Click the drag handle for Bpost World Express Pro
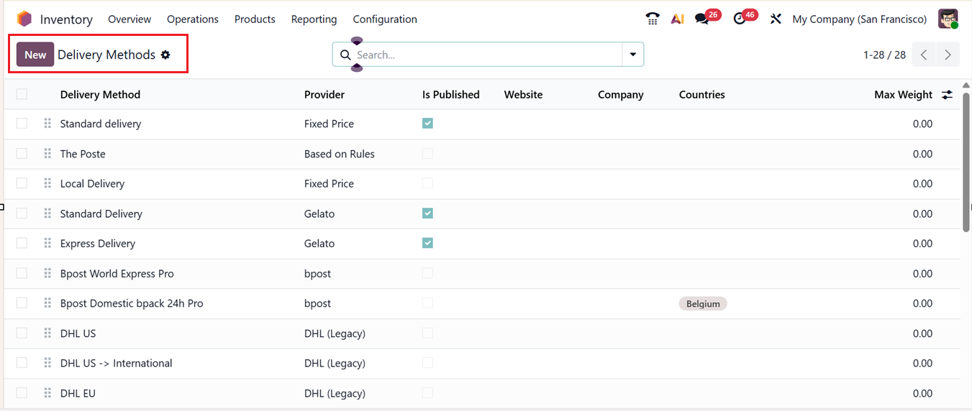 47,273
